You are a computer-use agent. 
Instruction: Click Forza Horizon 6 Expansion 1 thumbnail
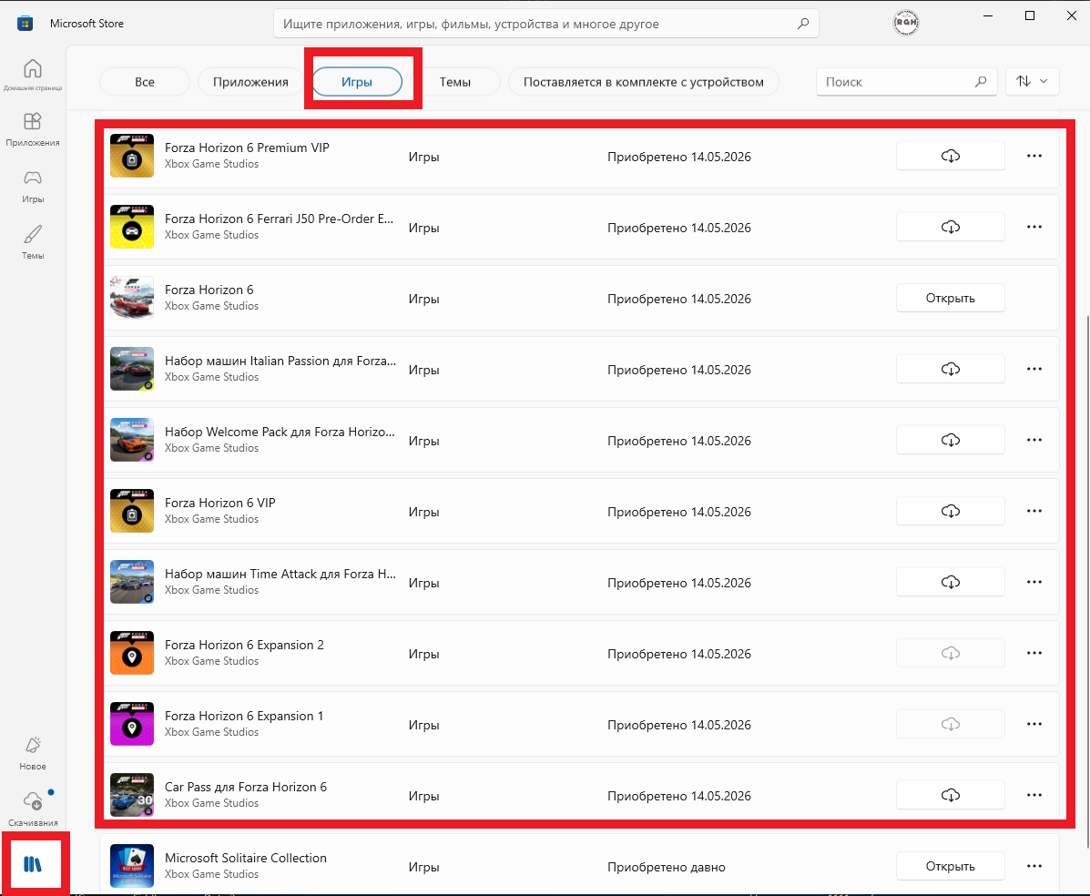click(x=131, y=724)
